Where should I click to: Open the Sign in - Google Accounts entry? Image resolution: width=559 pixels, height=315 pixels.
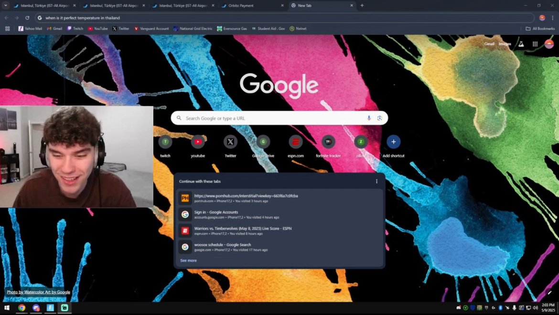pyautogui.click(x=279, y=214)
